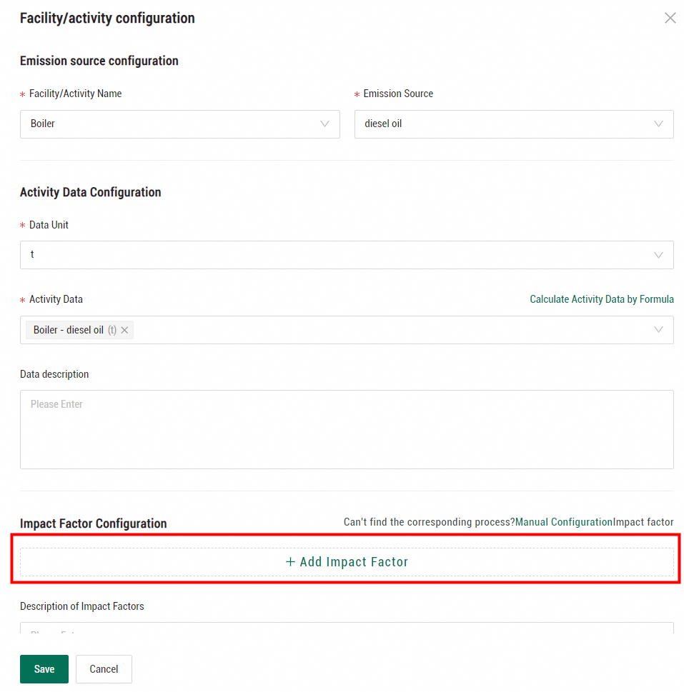The height and width of the screenshot is (692, 684).
Task: Click the Emission Source chevron arrow
Action: 658,124
